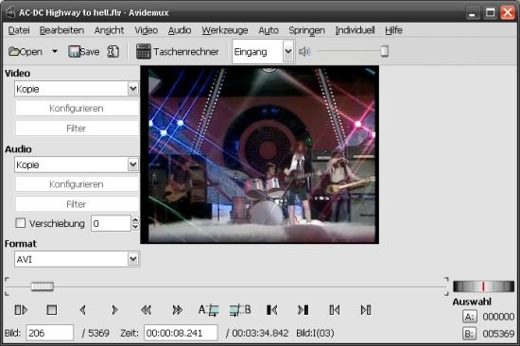This screenshot has height=346, width=520.
Task: Click total frame count / 5369
Action: coord(95,333)
